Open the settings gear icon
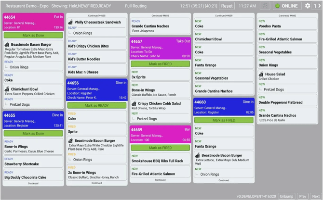The image size is (323, 200). 308,6
